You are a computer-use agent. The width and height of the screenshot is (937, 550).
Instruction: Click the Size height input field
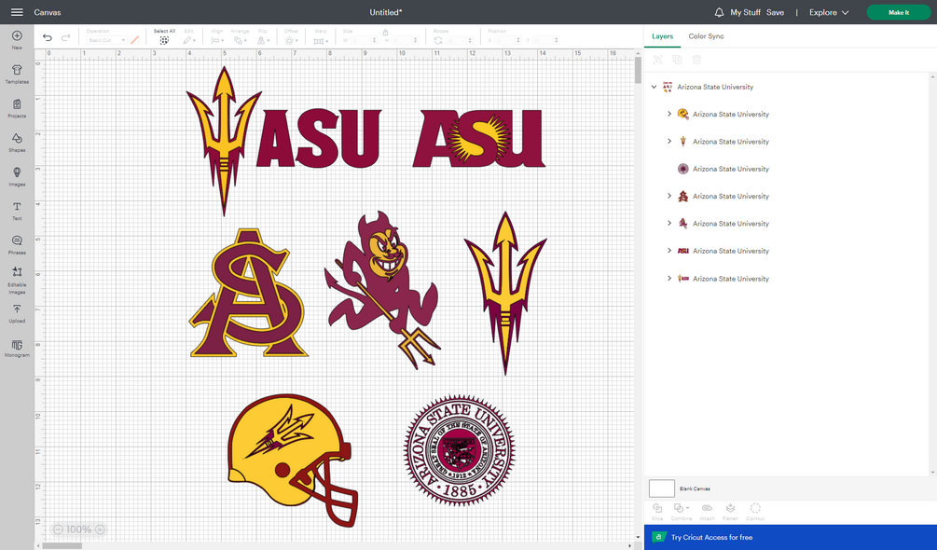[x=405, y=40]
